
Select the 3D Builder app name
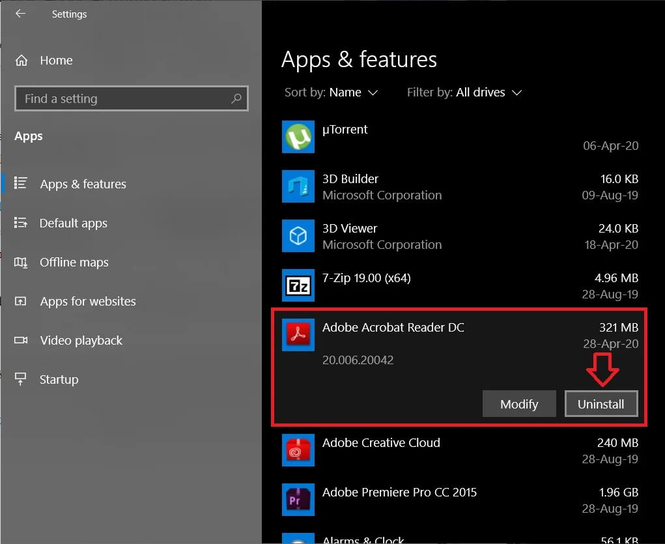point(350,179)
